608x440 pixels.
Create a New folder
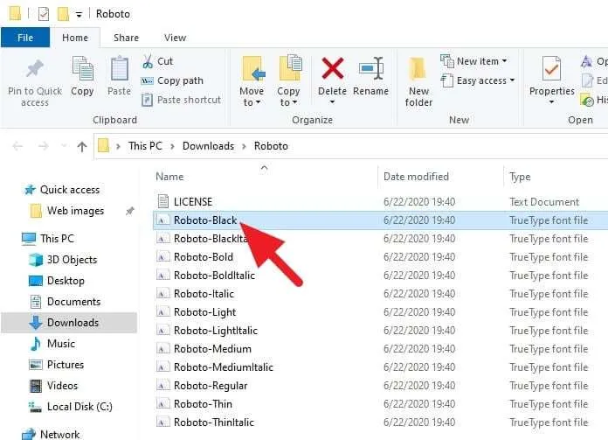pos(418,81)
